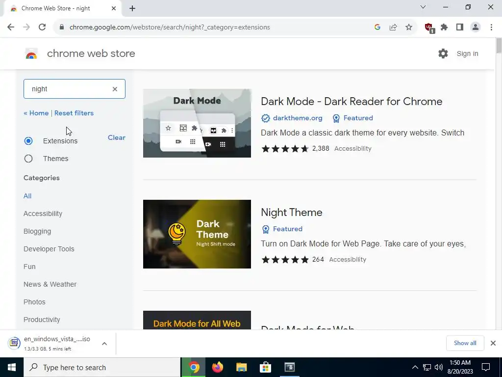Click the Dark Mode extension thumbnail
Screen dimensions: 502x377
coord(197,123)
